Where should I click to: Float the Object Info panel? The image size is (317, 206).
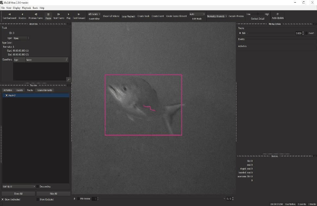pos(68,24)
